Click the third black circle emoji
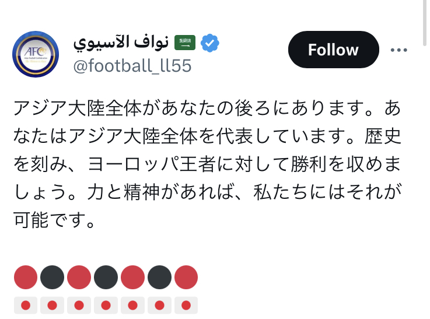The image size is (430, 319). pos(159,278)
